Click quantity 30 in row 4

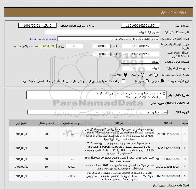(46, 167)
